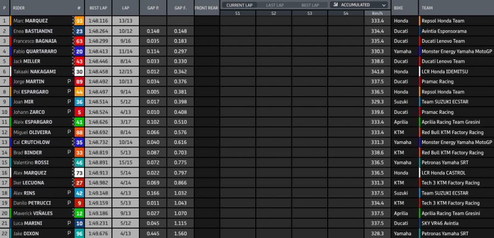Click the pit P icon for Jake Dixon
The height and width of the screenshot is (238, 494).
click(x=69, y=233)
